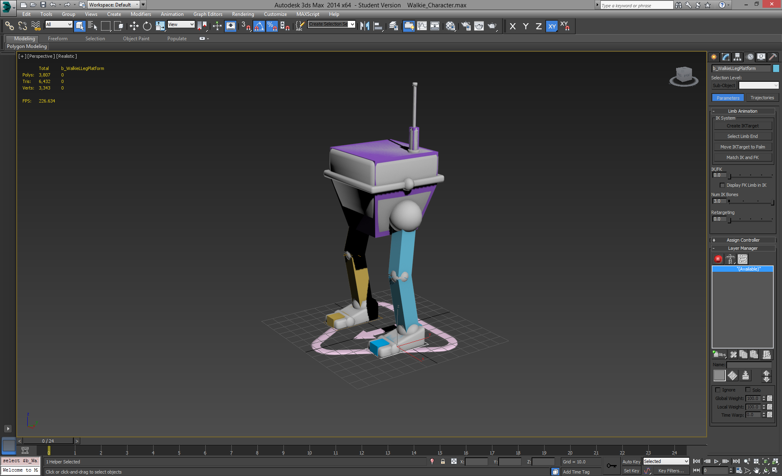Select the Link tool in main toolbar

[x=9, y=26]
